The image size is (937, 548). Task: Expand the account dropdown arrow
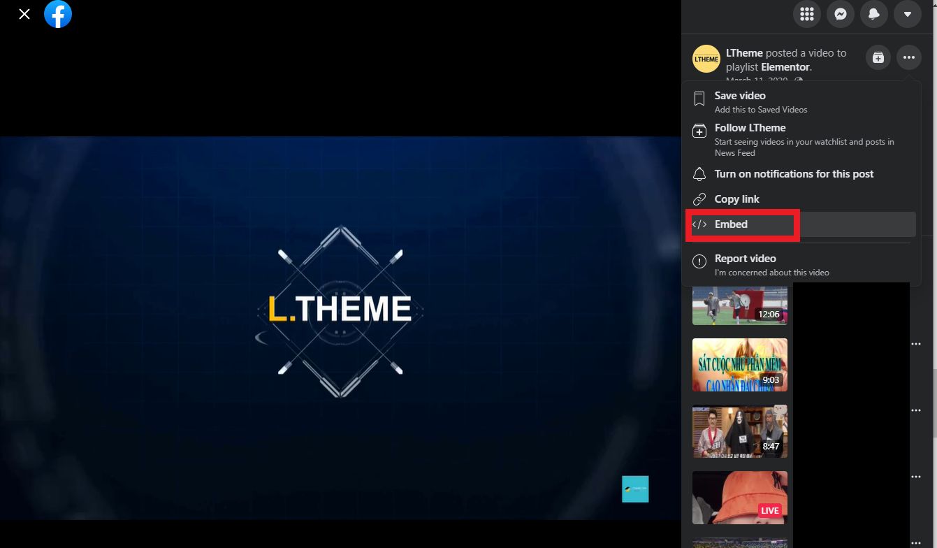coord(908,14)
